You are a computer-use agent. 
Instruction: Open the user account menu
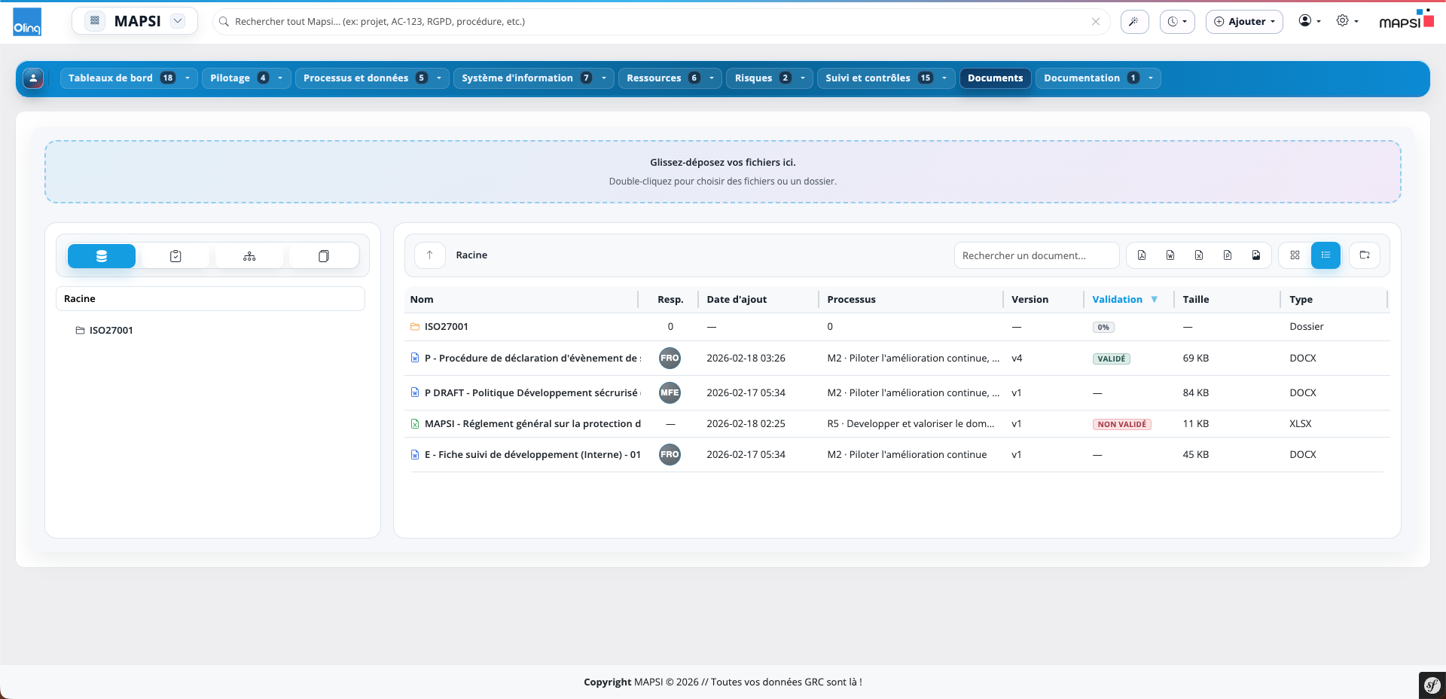click(x=1310, y=21)
